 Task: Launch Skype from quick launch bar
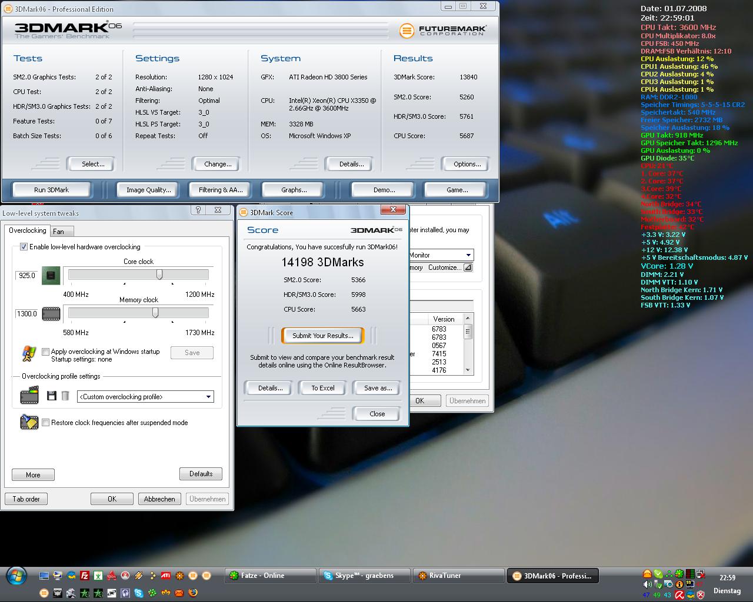[x=139, y=593]
